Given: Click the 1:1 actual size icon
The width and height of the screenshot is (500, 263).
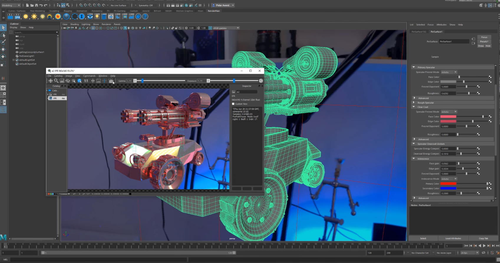Looking at the screenshot, I should coord(86,81).
